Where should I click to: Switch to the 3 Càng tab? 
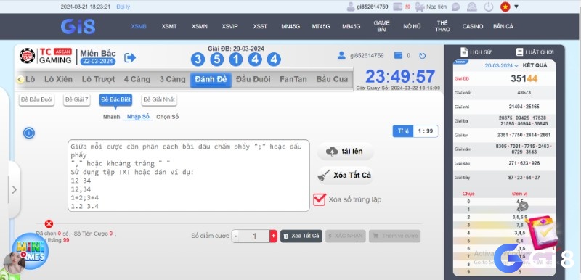coord(172,79)
